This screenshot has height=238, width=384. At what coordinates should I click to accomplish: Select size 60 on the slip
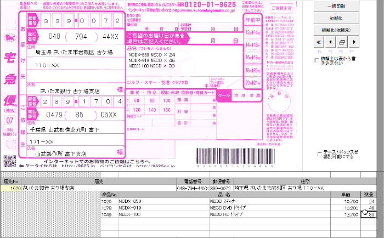coord(137,100)
